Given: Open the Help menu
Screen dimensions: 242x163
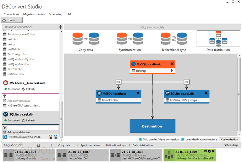Looking at the screenshot, I should click(x=69, y=14).
